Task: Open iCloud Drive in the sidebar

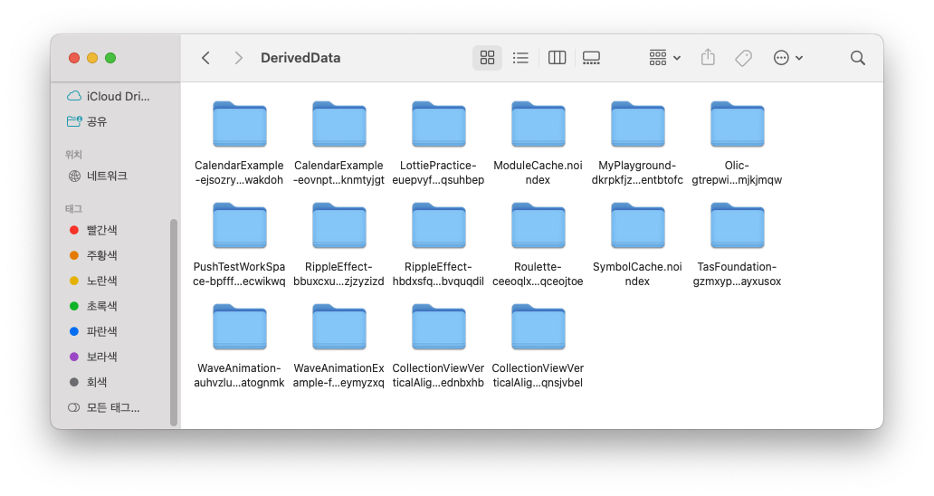Action: pyautogui.click(x=110, y=96)
